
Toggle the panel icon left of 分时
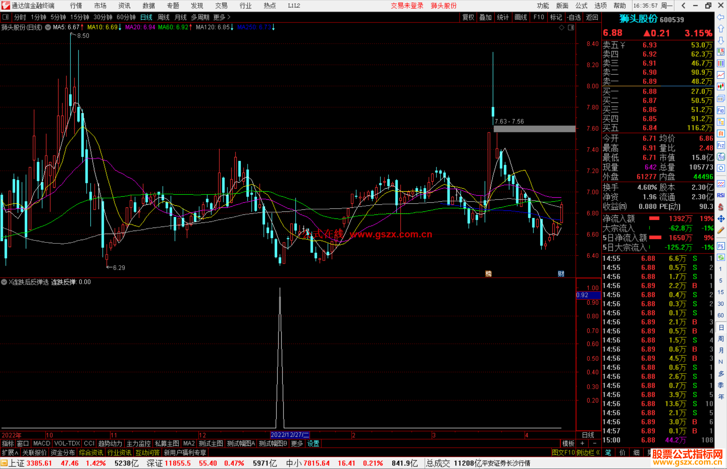click(x=6, y=17)
